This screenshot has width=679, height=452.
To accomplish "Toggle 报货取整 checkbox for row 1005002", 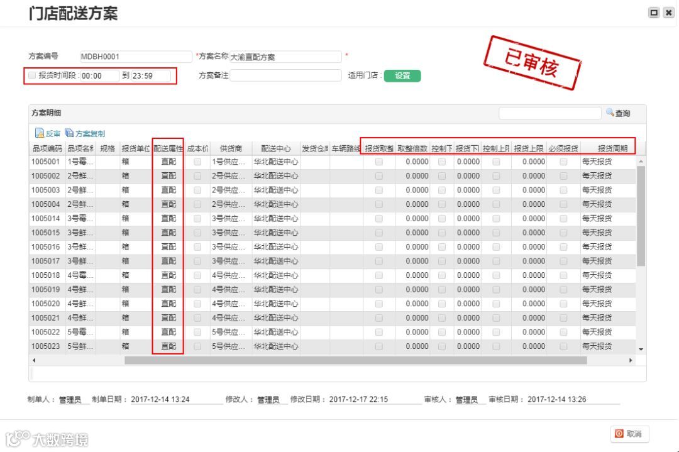I will (x=379, y=176).
